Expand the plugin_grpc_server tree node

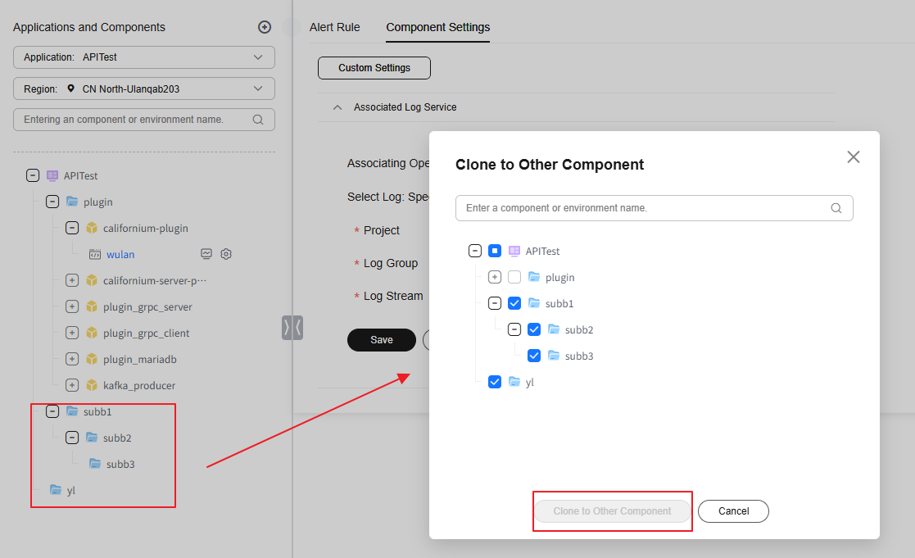72,306
